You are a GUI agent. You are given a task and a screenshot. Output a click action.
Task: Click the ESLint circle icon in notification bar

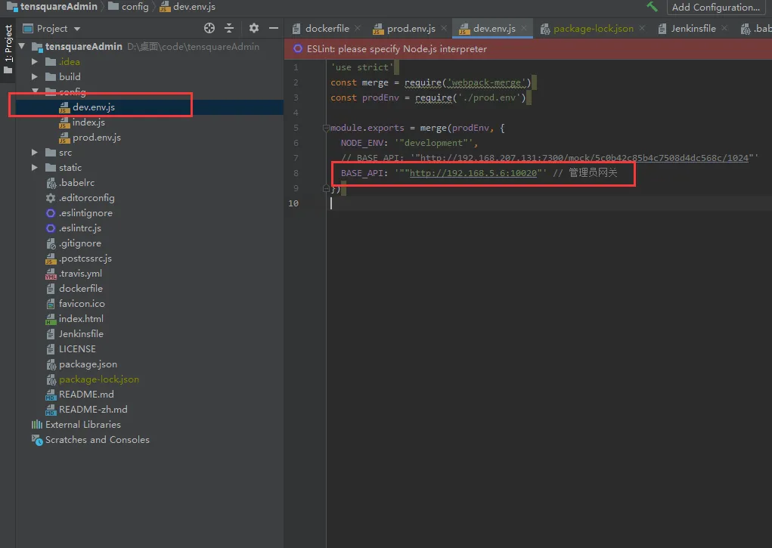tap(298, 49)
